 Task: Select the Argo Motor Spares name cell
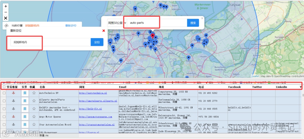[x=59, y=117]
